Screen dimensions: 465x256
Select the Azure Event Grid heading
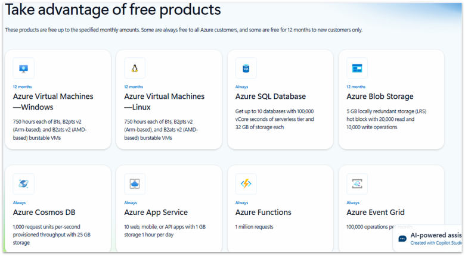tap(375, 213)
